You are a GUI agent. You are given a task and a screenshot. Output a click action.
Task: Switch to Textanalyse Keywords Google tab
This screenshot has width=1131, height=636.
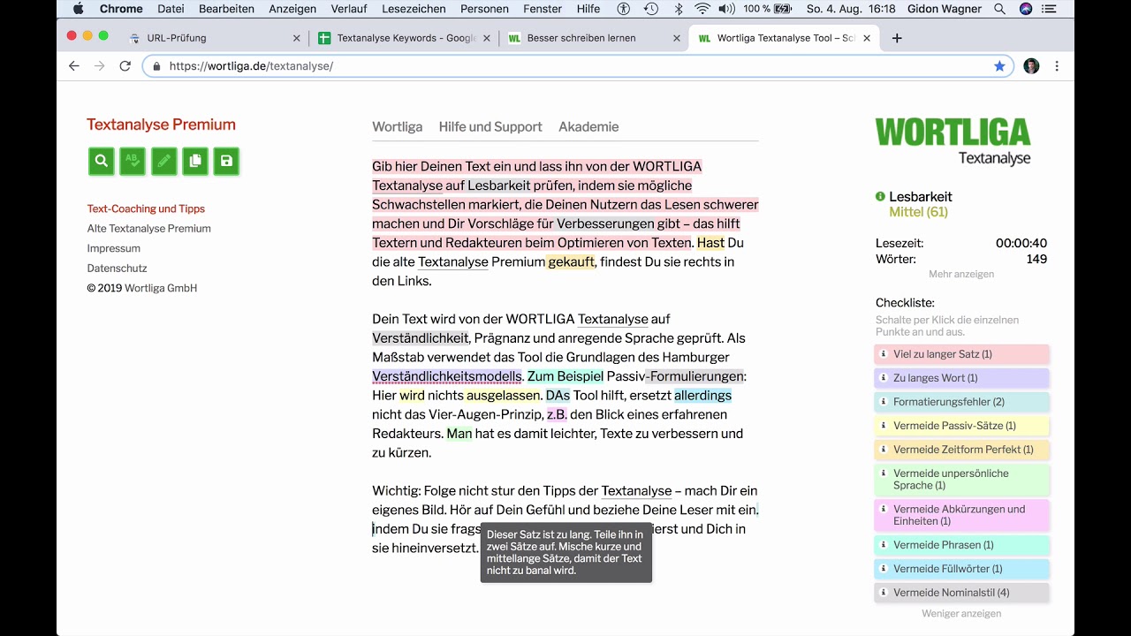click(405, 38)
